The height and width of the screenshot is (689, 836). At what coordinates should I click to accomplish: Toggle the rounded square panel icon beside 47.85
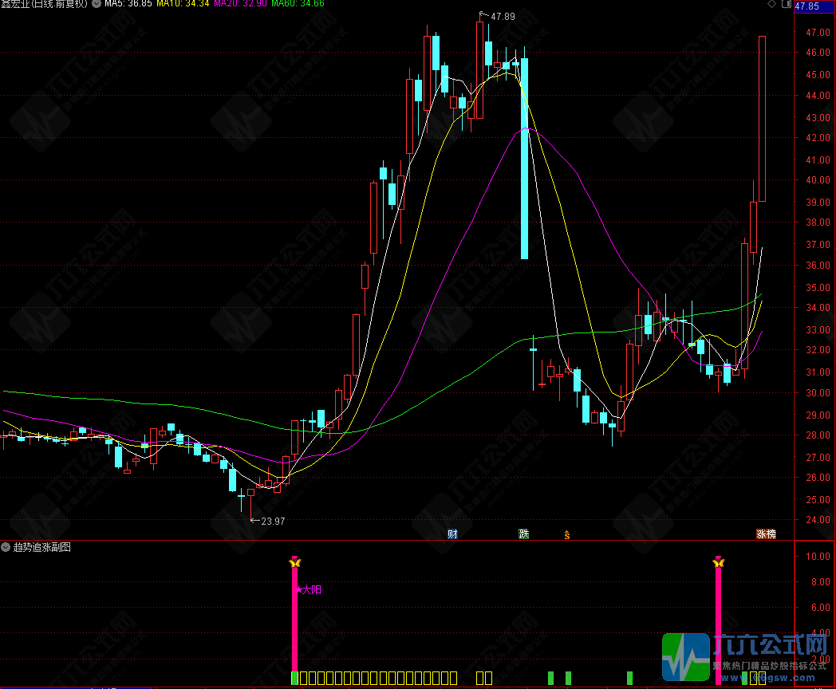click(x=786, y=4)
